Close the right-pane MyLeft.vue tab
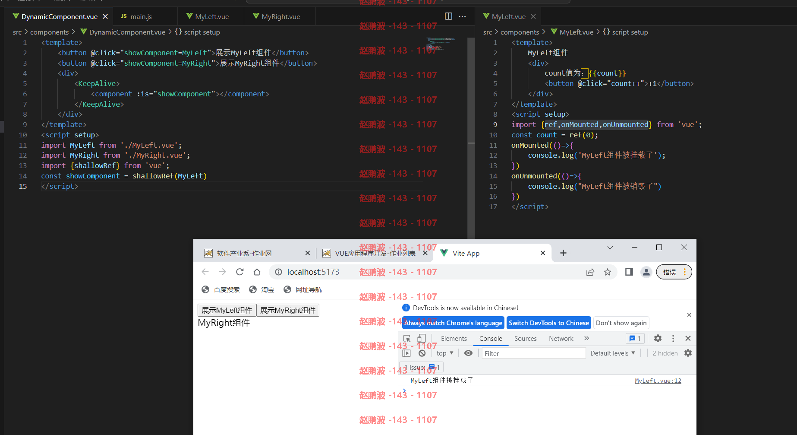Viewport: 797px width, 435px height. (x=533, y=16)
